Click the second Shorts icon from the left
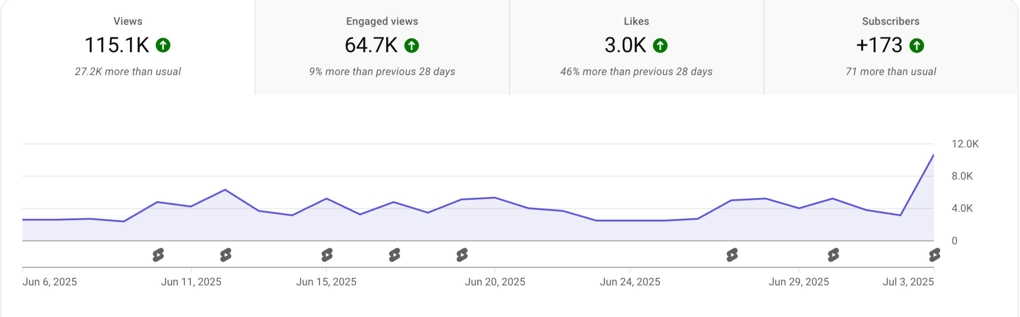Viewport: 1020px width, 317px height. 226,255
